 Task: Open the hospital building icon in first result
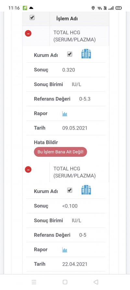86,54
